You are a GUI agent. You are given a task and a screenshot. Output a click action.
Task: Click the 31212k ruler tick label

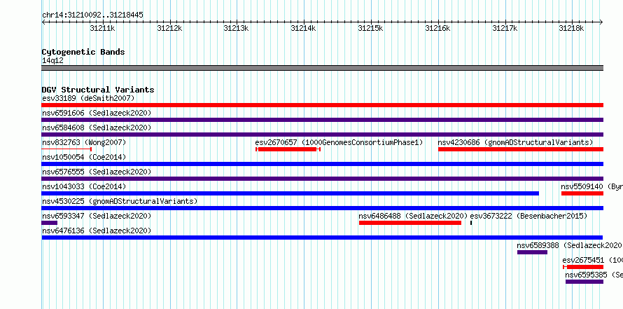pos(169,28)
